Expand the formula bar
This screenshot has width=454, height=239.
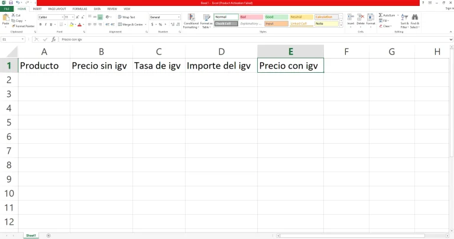[451, 40]
